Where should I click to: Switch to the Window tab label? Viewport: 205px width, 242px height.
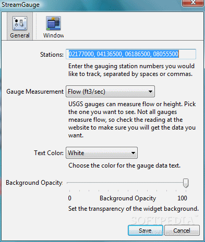53,35
